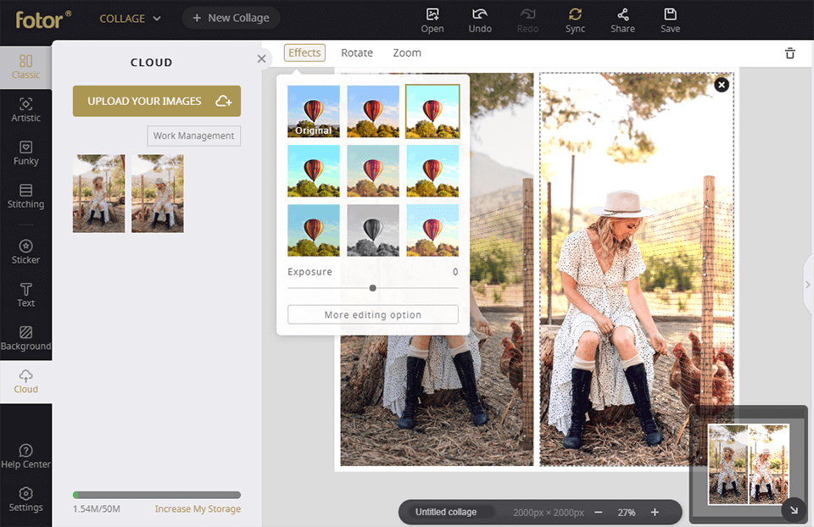Select the Text tool
The height and width of the screenshot is (527, 814).
25,295
